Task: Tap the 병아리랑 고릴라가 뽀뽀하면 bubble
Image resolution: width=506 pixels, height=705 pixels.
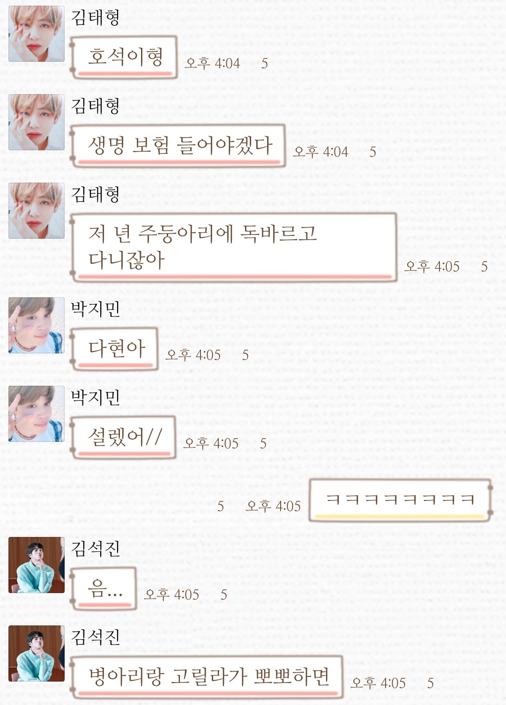Action: click(x=207, y=677)
